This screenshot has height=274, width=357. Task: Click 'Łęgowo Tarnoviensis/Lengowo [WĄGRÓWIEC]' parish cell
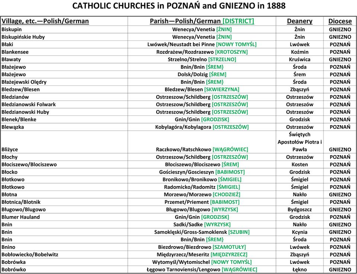[x=202, y=270]
